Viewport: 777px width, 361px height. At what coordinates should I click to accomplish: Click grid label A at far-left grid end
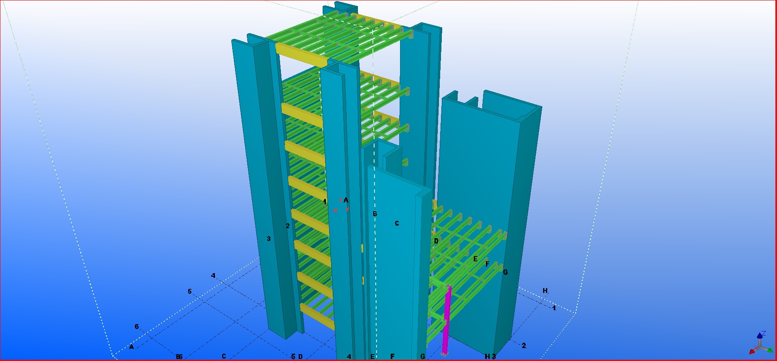pyautogui.click(x=131, y=347)
